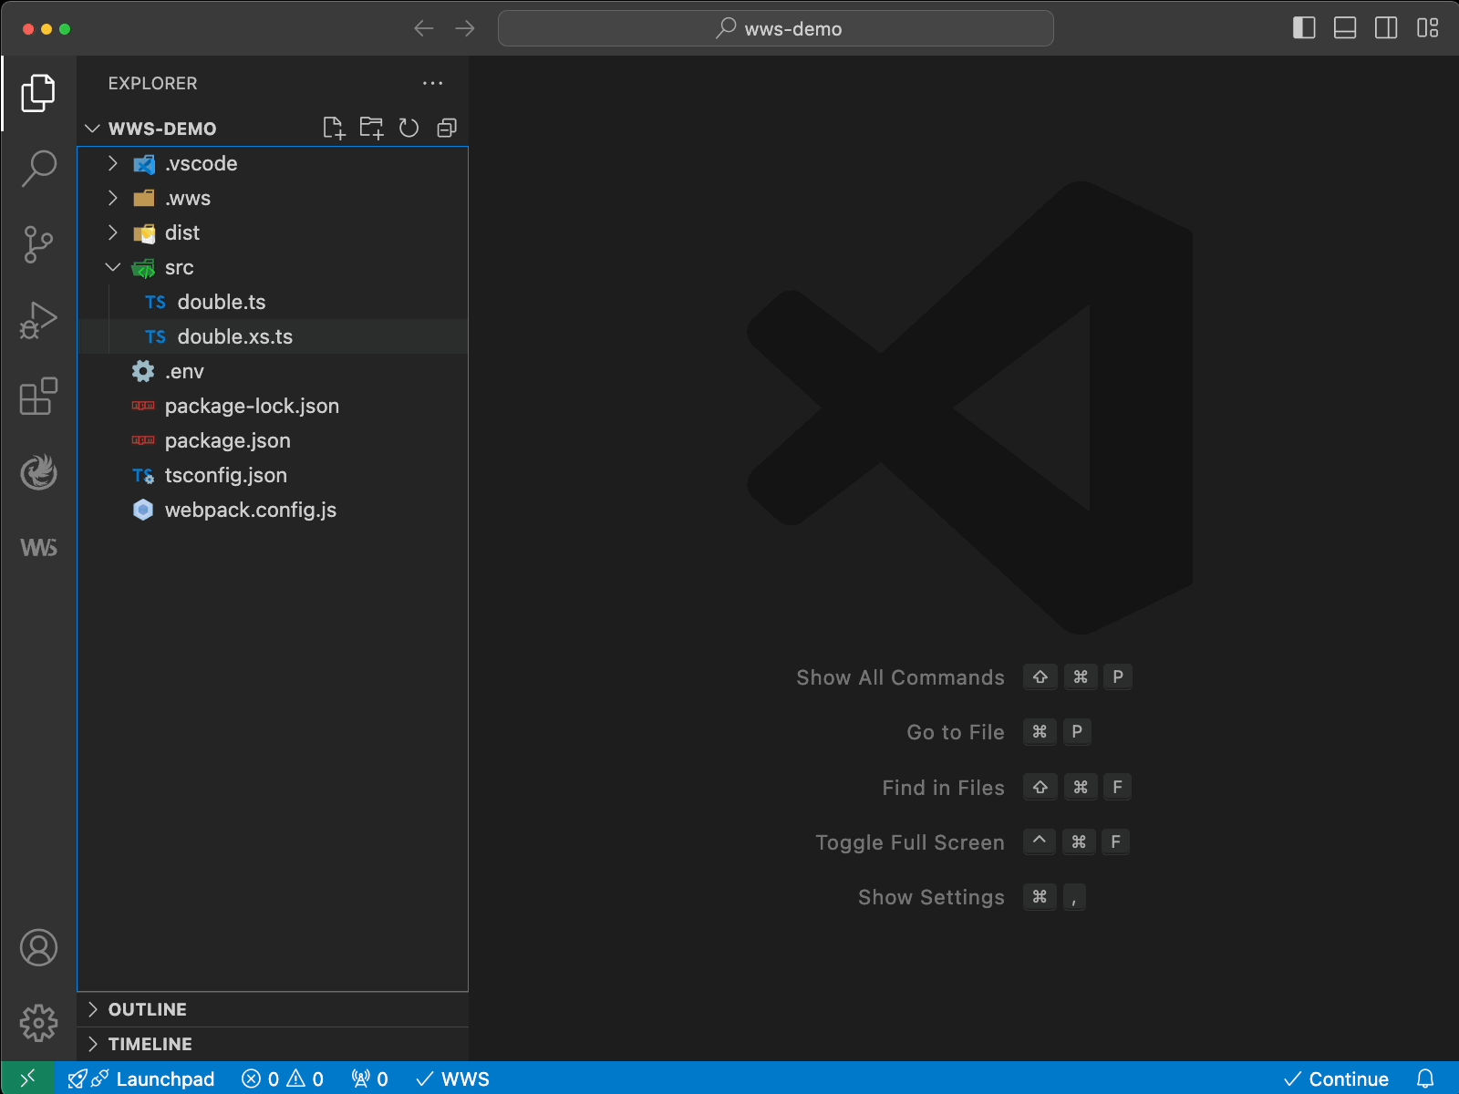Image resolution: width=1459 pixels, height=1094 pixels.
Task: Show errors and warnings count
Action: click(283, 1079)
